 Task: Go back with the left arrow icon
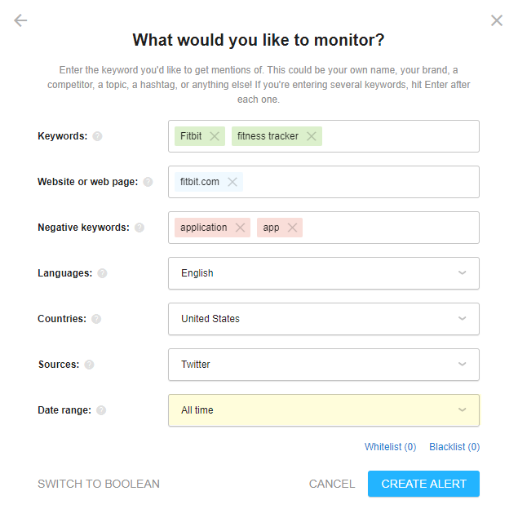point(20,20)
